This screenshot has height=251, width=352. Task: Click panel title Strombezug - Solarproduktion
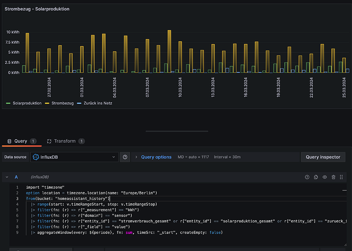click(37, 9)
